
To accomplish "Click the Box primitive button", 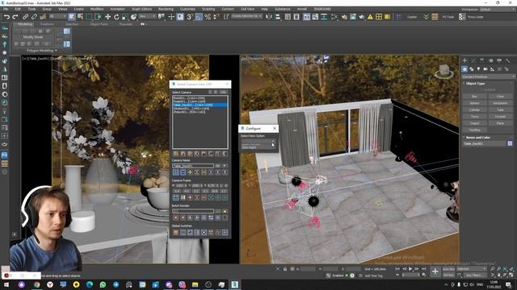I will (x=474, y=97).
